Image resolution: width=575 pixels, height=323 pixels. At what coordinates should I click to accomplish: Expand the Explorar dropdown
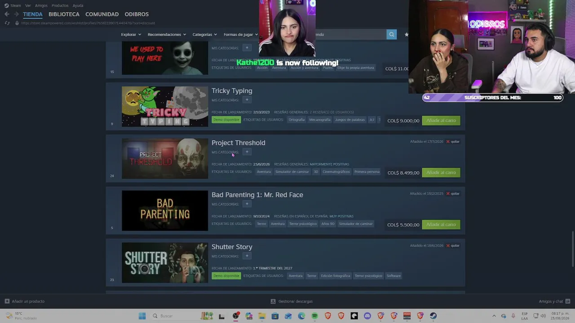click(x=131, y=35)
